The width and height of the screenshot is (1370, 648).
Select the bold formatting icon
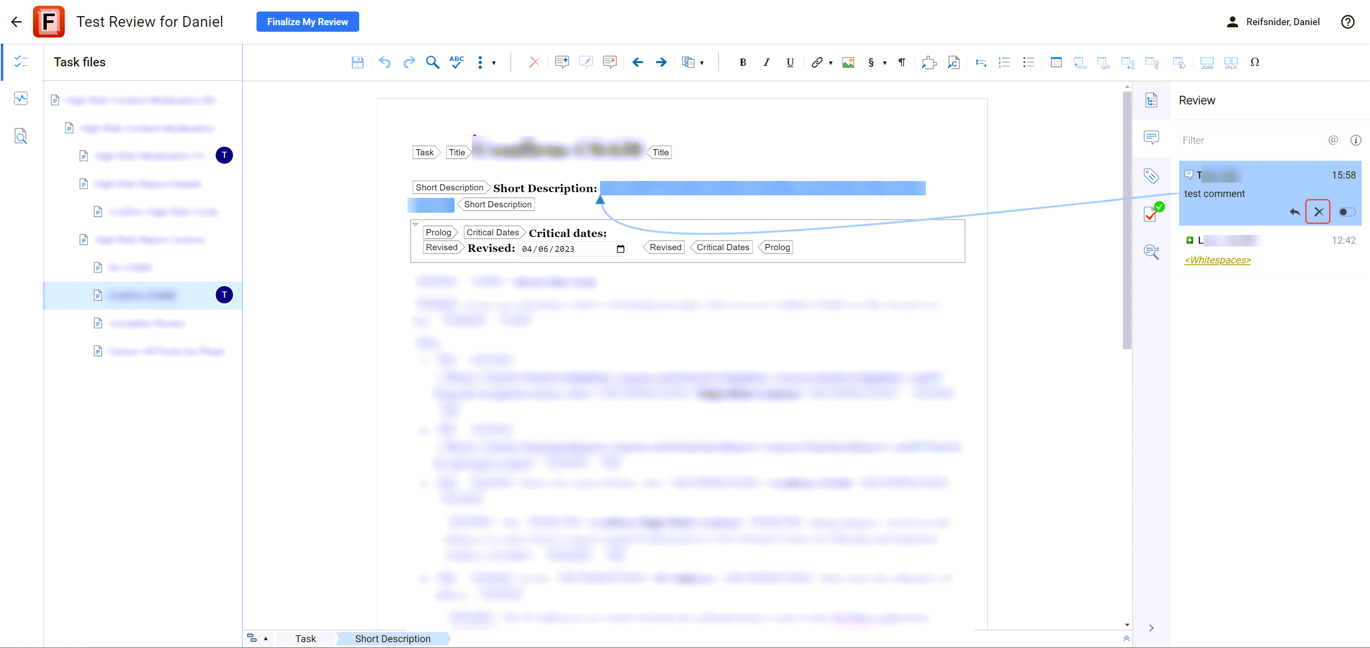pos(743,62)
